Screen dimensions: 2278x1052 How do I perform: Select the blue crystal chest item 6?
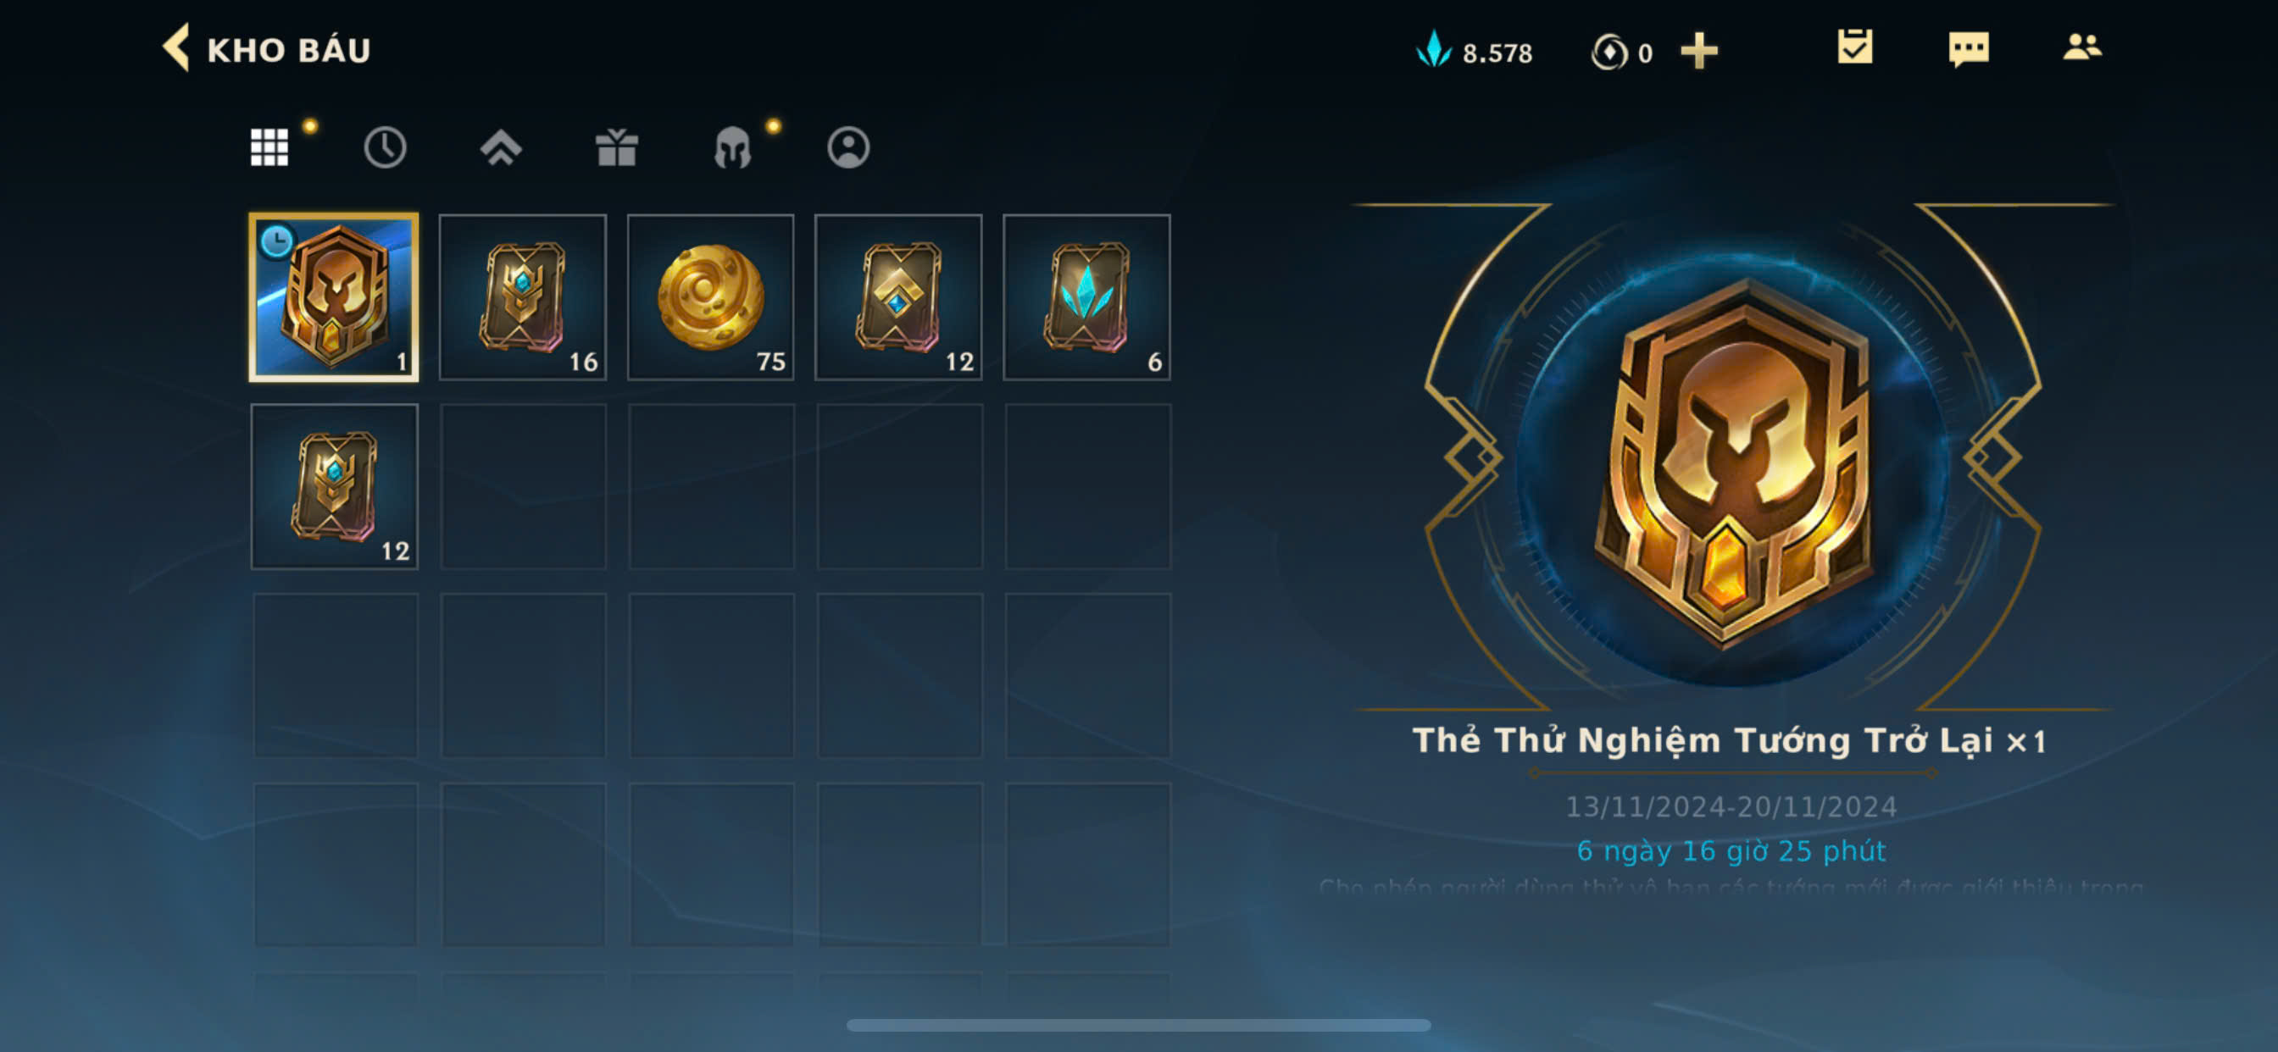(1086, 298)
